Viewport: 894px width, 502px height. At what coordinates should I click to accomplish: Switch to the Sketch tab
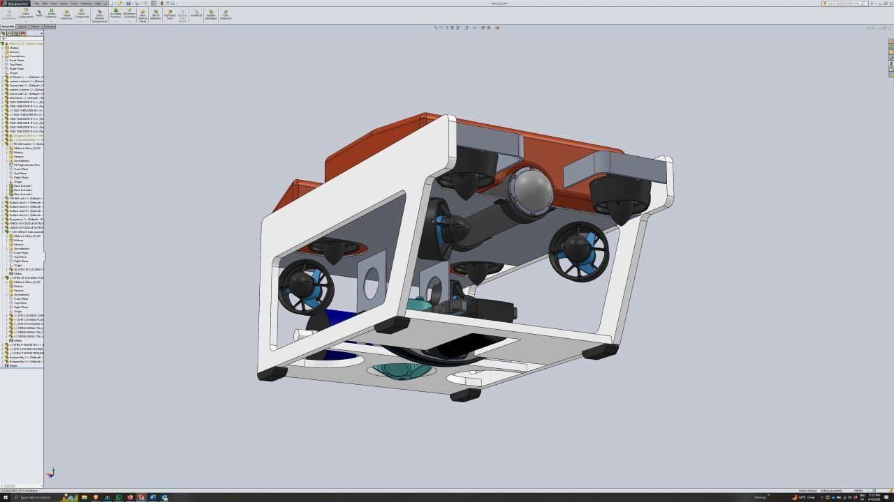pos(35,26)
